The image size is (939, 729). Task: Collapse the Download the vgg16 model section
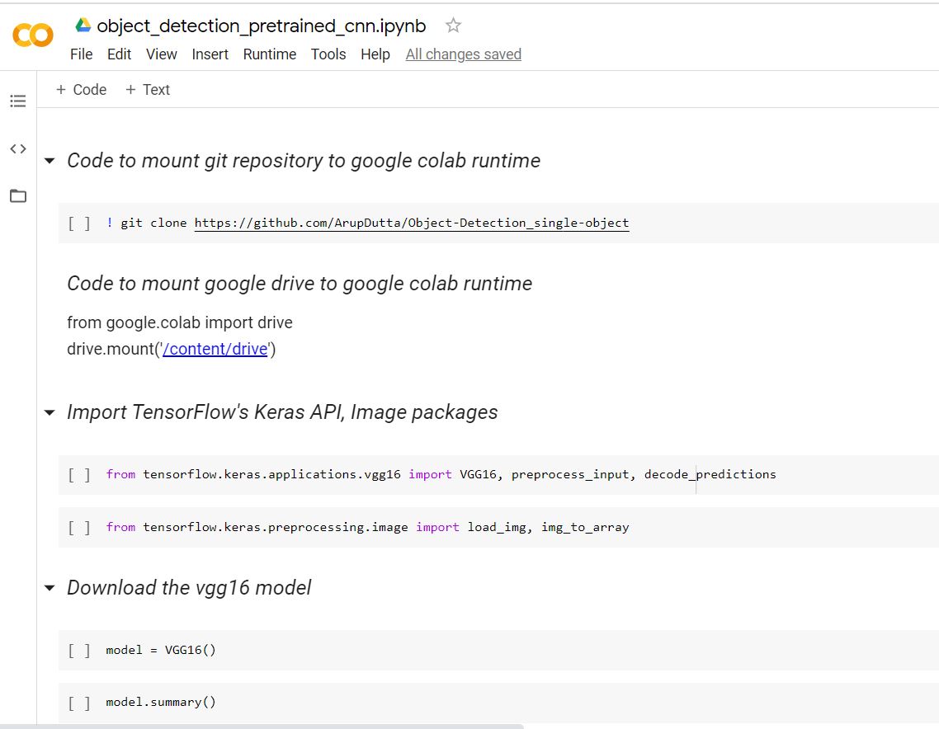pyautogui.click(x=50, y=588)
